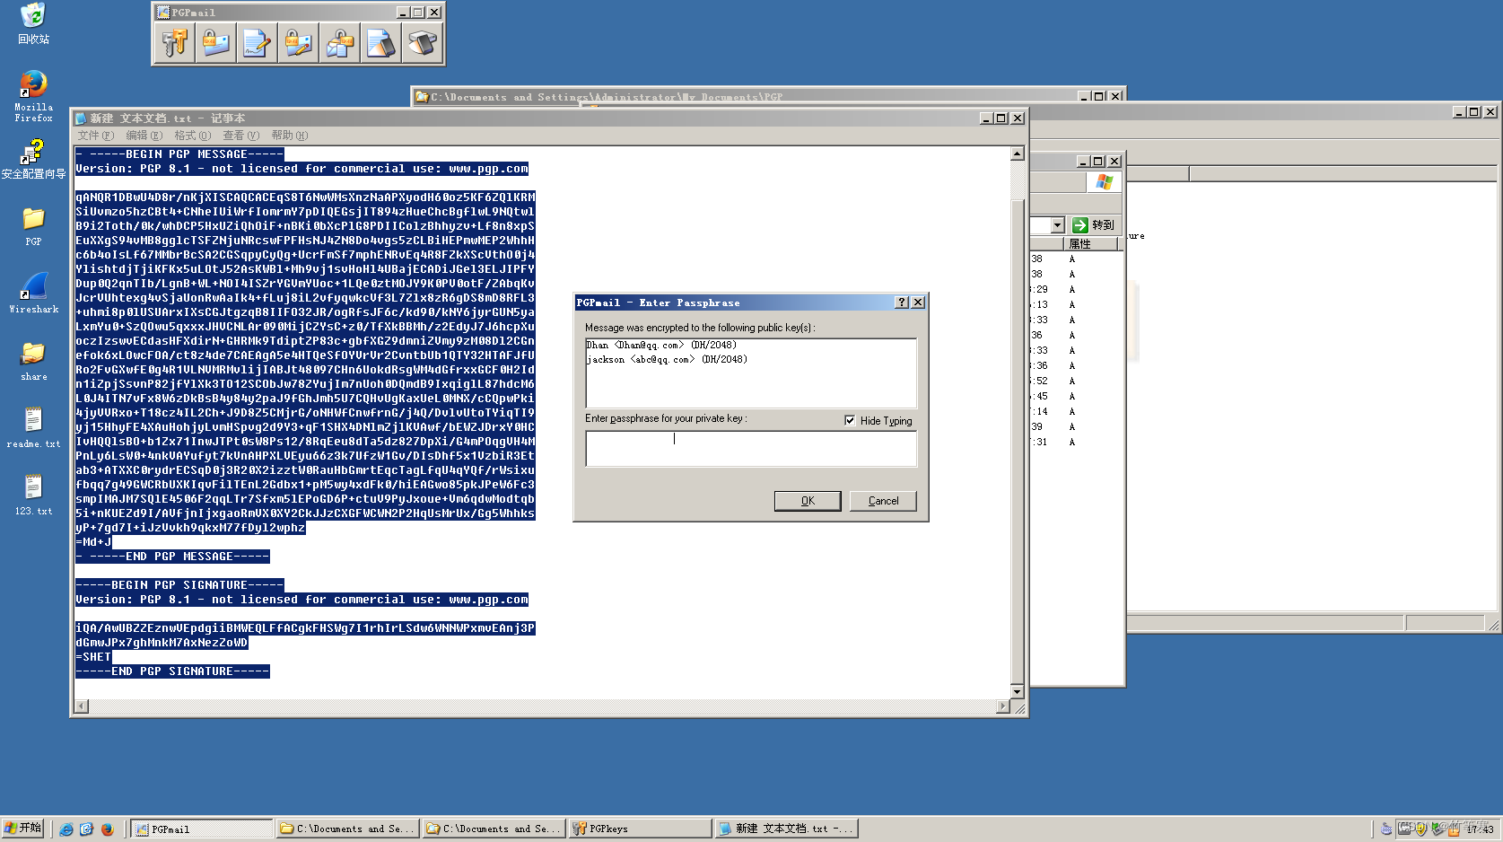Click Notepad horizontal scrollbar right arrow

[x=1003, y=706]
